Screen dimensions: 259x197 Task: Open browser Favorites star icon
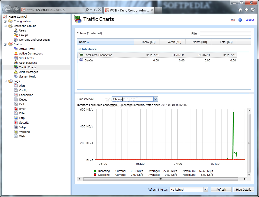pos(246,10)
